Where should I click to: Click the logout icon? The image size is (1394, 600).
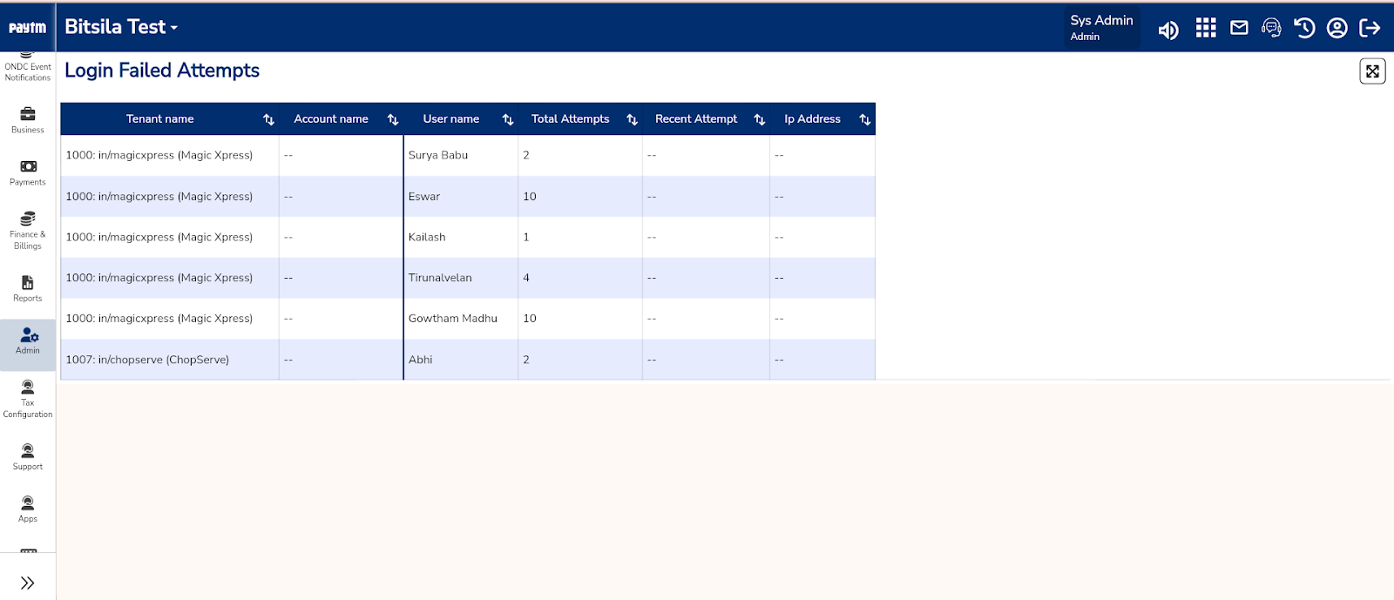tap(1370, 29)
